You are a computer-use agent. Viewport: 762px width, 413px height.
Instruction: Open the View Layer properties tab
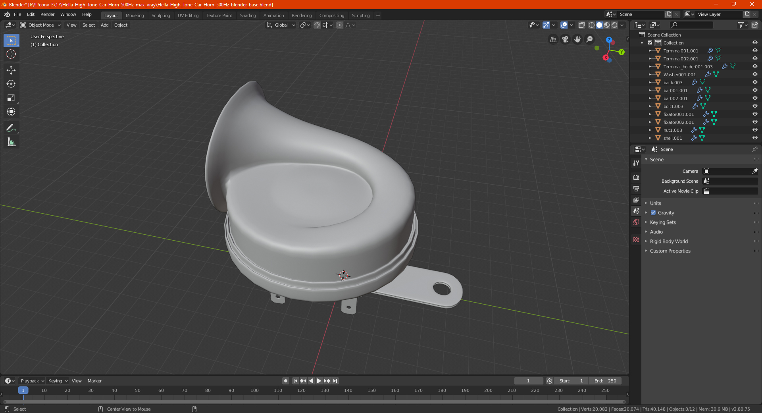pos(636,199)
